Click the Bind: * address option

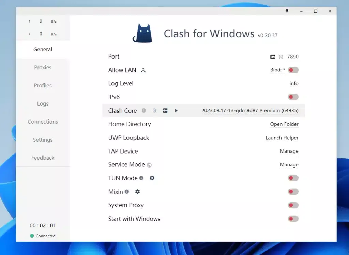coord(277,70)
